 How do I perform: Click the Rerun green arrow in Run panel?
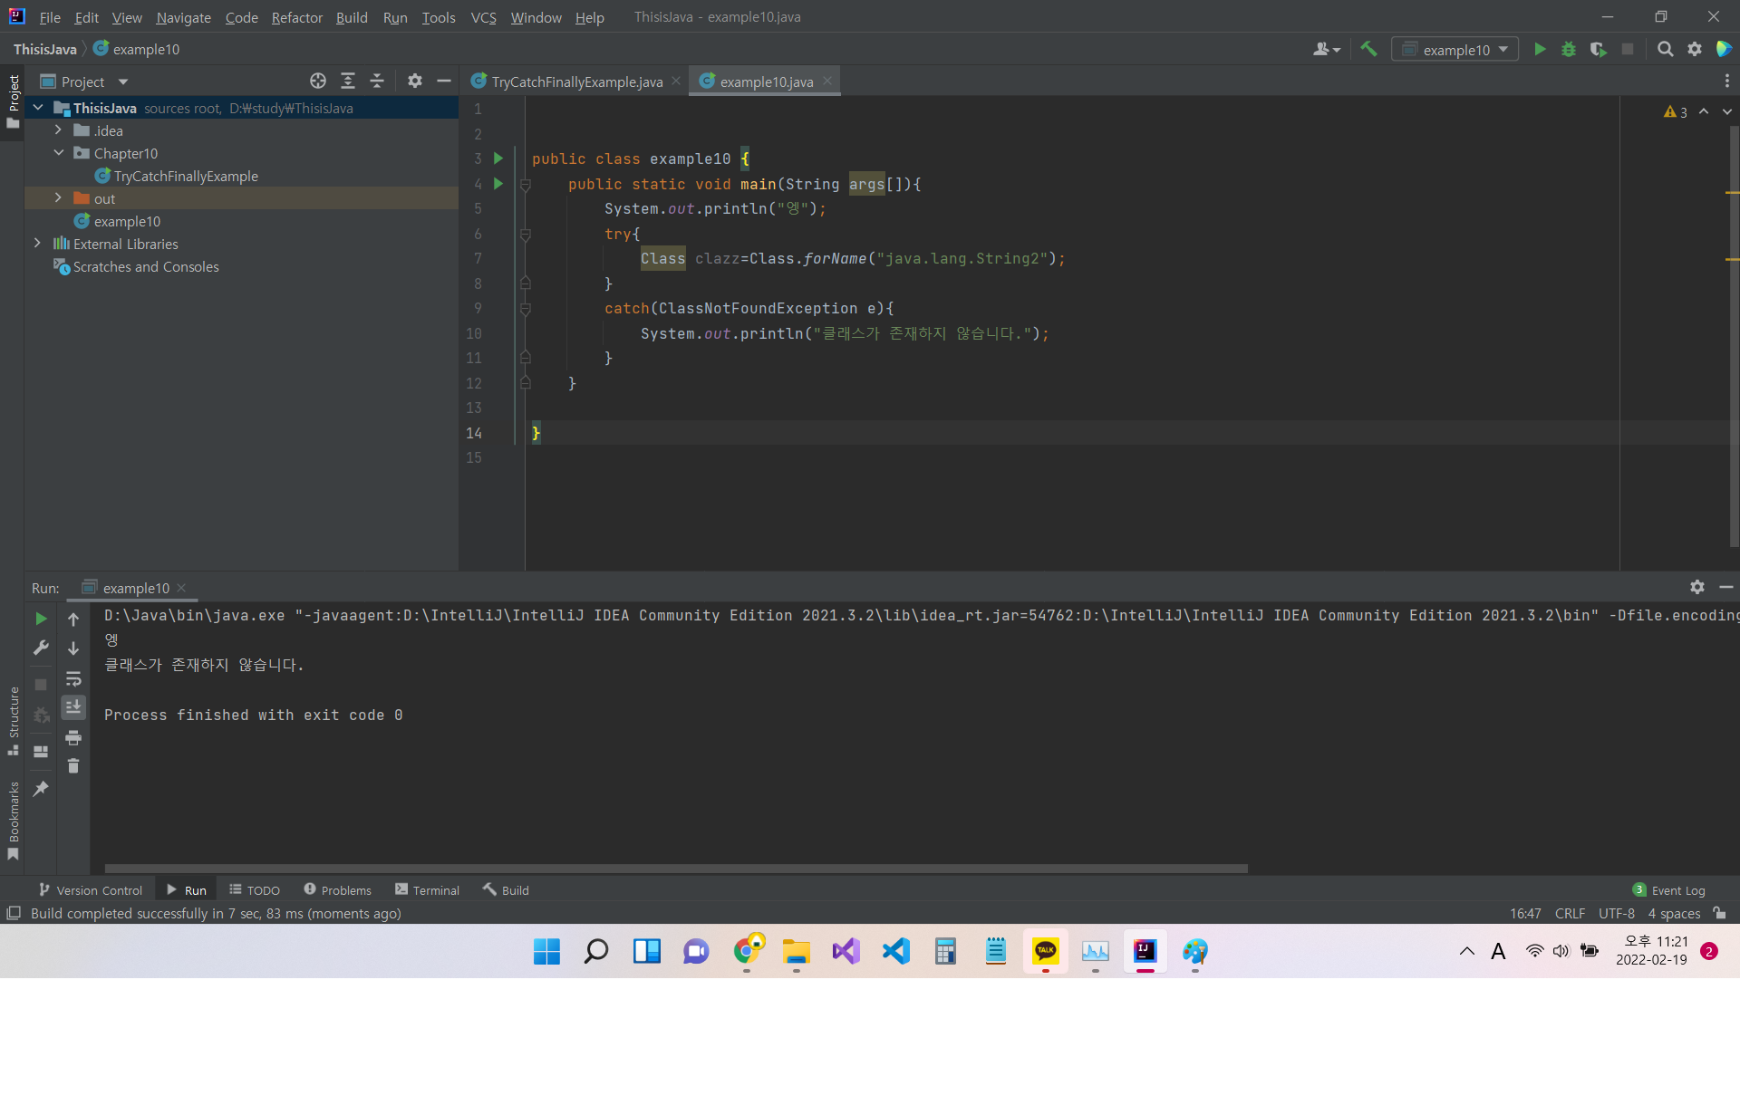[41, 619]
